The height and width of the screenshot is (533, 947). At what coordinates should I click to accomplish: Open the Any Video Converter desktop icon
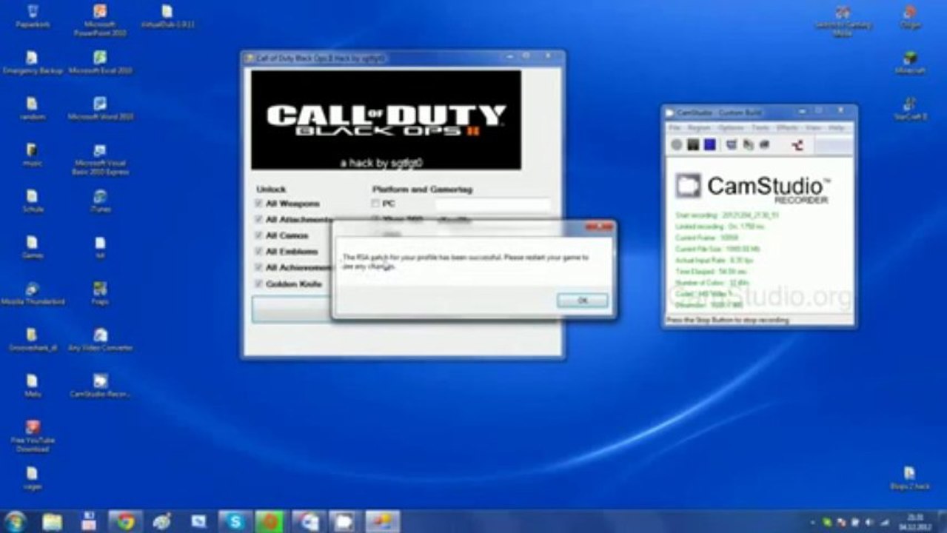point(100,339)
